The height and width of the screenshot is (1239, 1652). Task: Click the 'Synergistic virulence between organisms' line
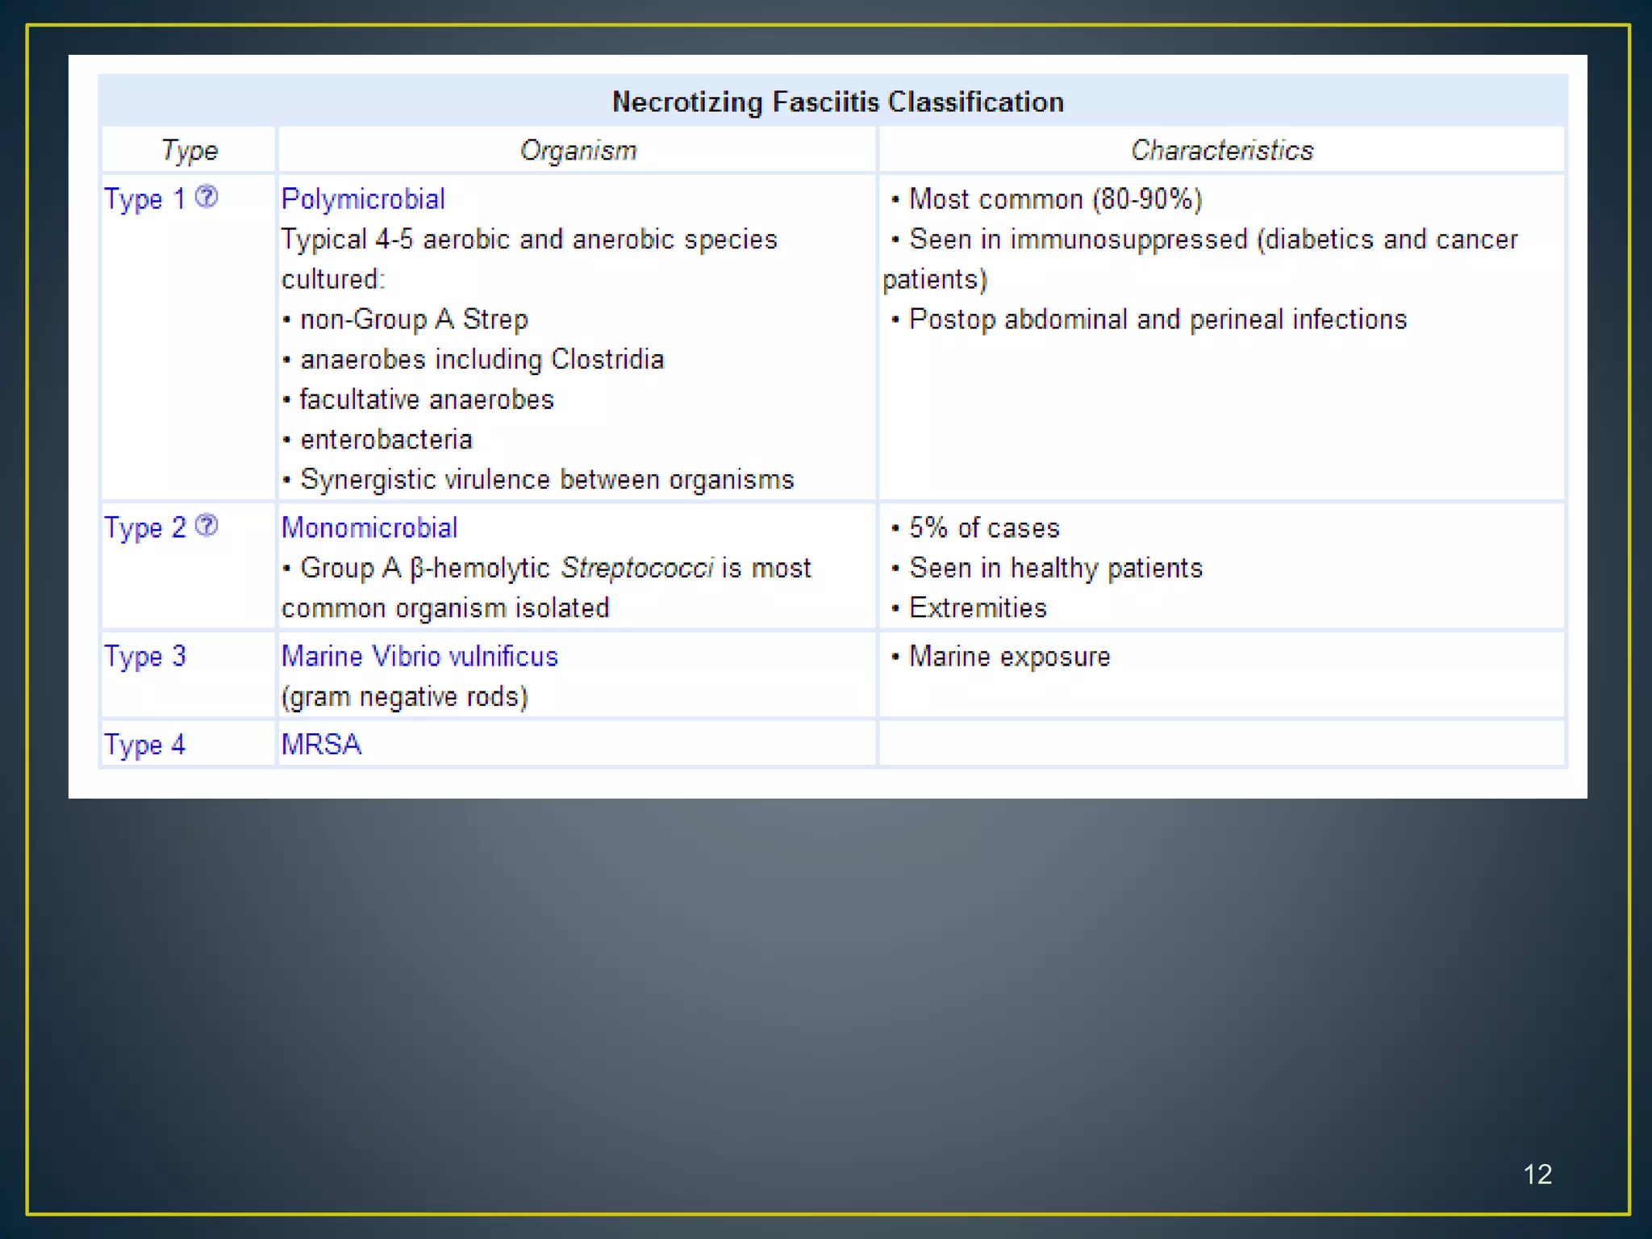[x=547, y=480]
